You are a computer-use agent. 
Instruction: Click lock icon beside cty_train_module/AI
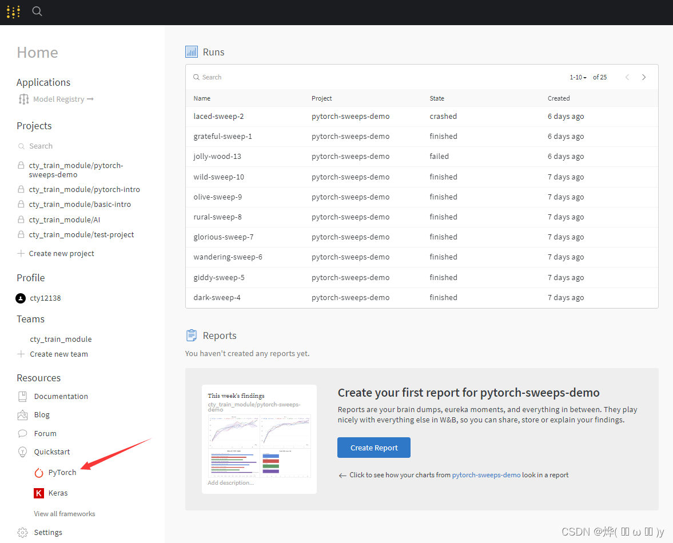click(21, 219)
